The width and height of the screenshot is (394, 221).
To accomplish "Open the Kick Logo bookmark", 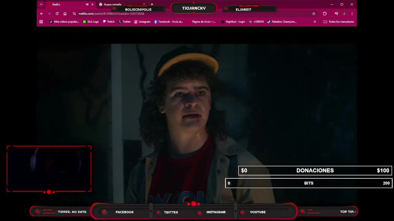I will coord(91,22).
